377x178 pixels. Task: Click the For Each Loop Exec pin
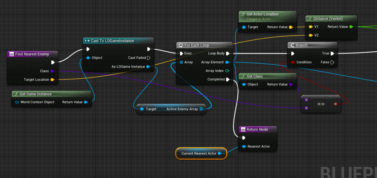click(x=182, y=54)
